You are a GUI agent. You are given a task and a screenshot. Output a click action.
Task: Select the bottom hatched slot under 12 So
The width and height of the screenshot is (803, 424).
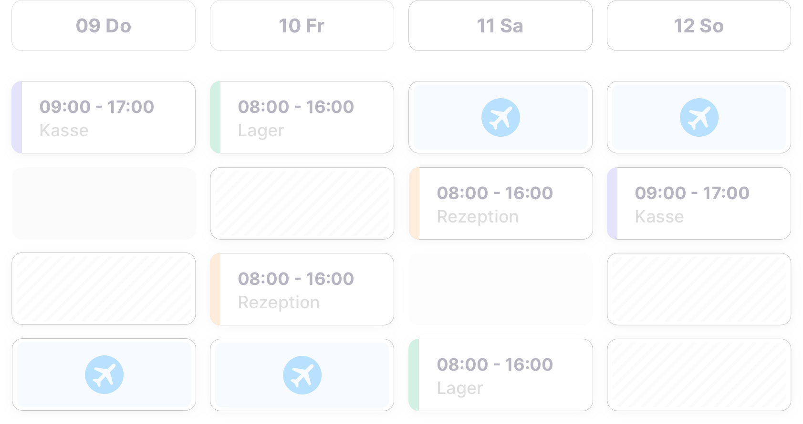pos(699,375)
